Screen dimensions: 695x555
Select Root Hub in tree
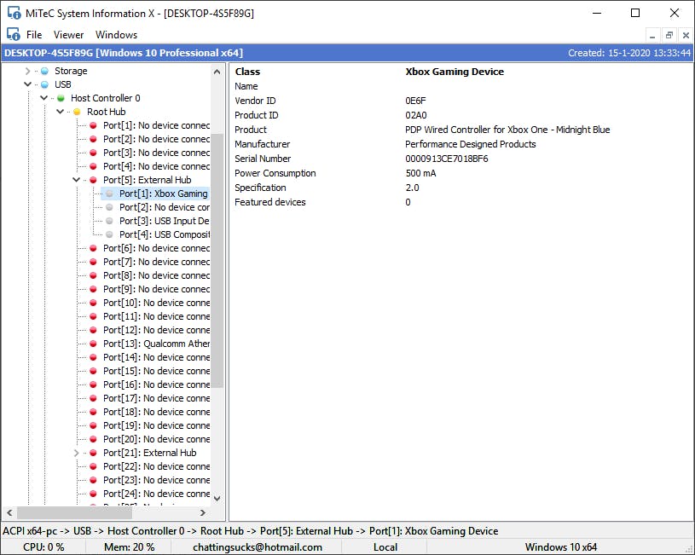pos(107,112)
